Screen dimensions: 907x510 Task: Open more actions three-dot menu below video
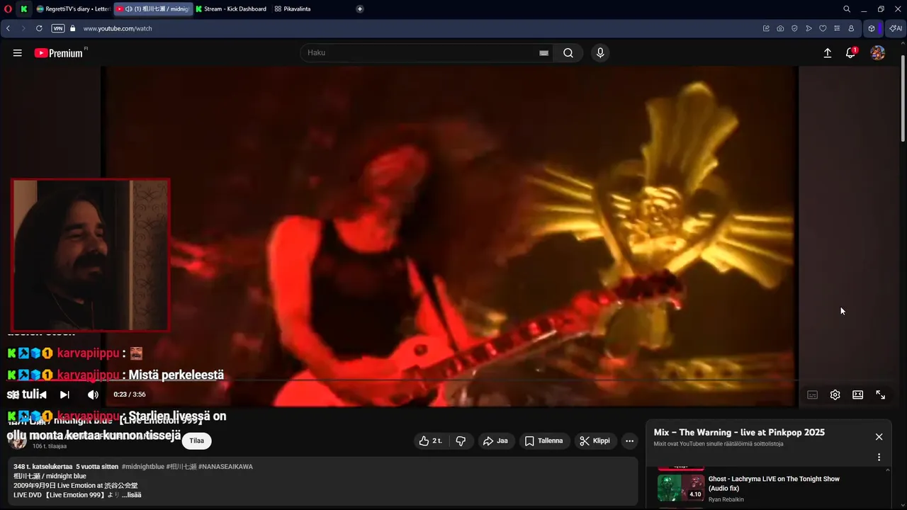(x=629, y=441)
